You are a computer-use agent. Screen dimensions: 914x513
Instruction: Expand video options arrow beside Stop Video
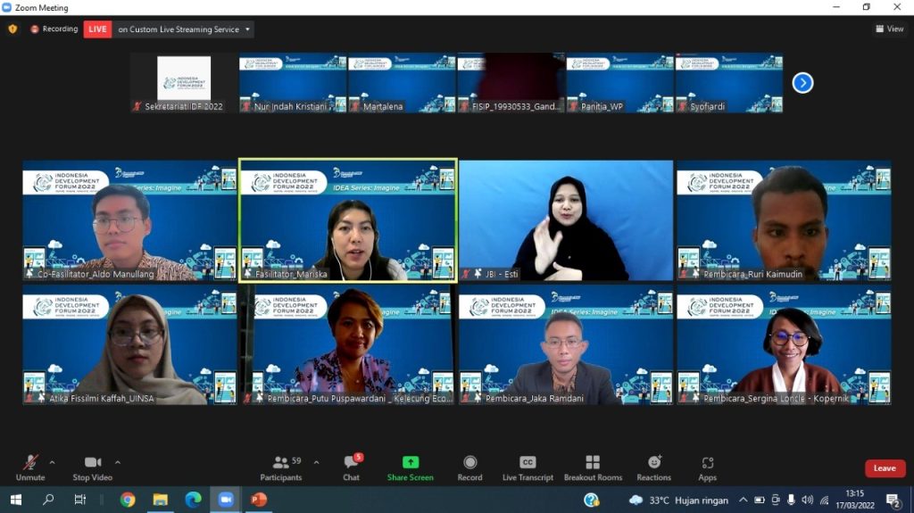(x=118, y=462)
